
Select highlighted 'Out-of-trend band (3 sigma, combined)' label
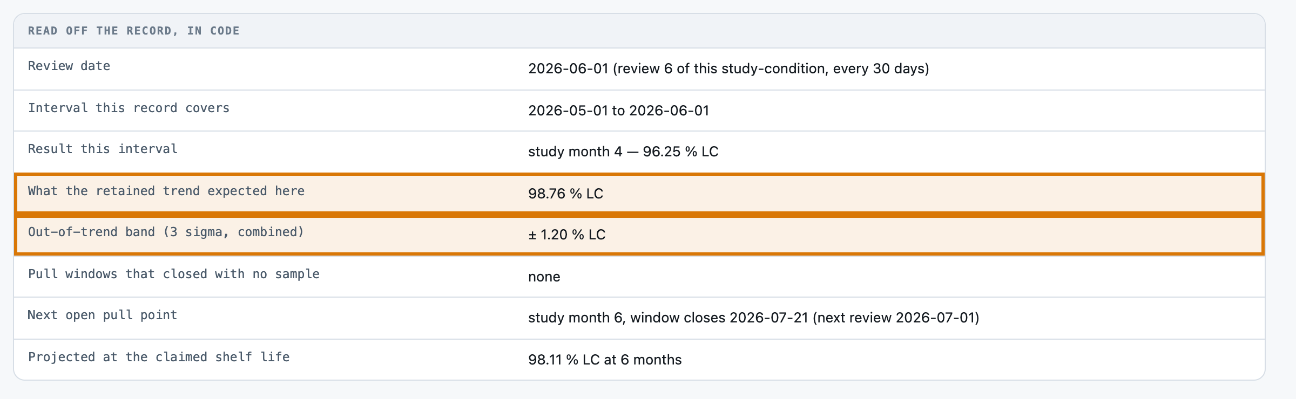166,232
